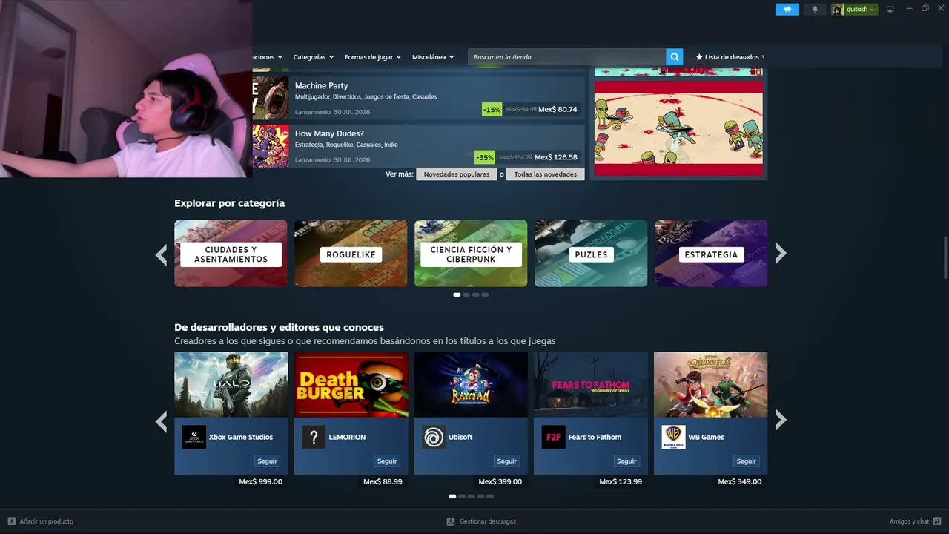Open the quitosfl account dropdown
The height and width of the screenshot is (534, 949).
860,9
